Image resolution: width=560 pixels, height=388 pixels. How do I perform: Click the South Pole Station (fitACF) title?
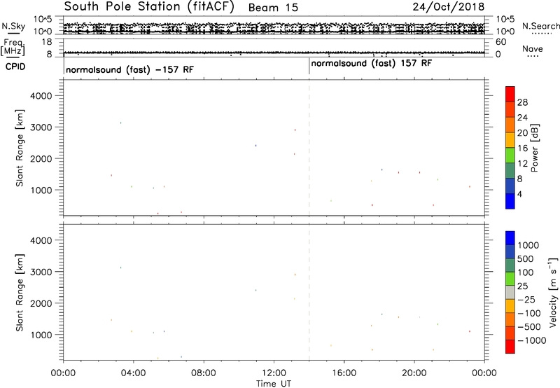click(149, 7)
